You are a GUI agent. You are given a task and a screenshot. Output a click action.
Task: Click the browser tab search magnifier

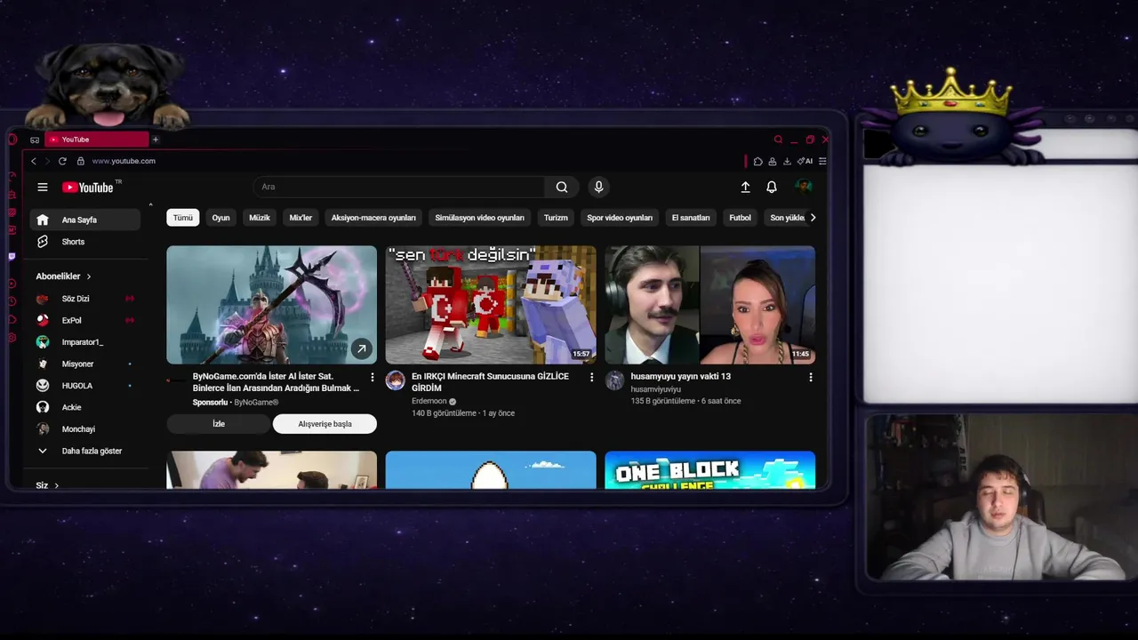[778, 140]
